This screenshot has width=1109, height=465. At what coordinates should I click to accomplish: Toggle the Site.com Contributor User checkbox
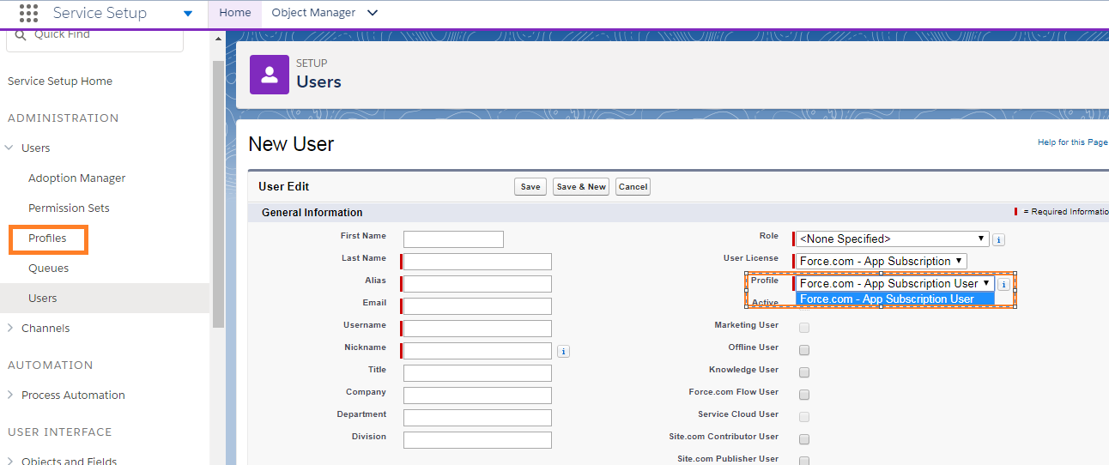click(804, 439)
